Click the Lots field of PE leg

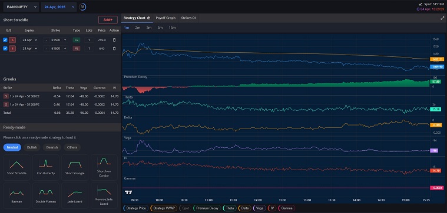point(90,49)
